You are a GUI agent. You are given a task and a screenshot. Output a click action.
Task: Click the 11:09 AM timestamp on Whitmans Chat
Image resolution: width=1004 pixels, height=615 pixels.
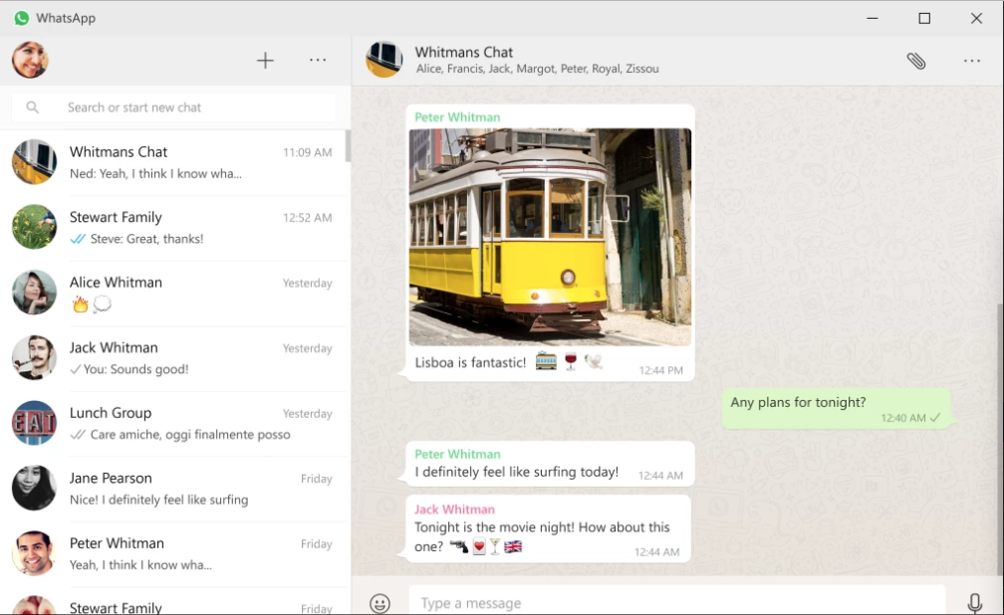[x=308, y=152]
